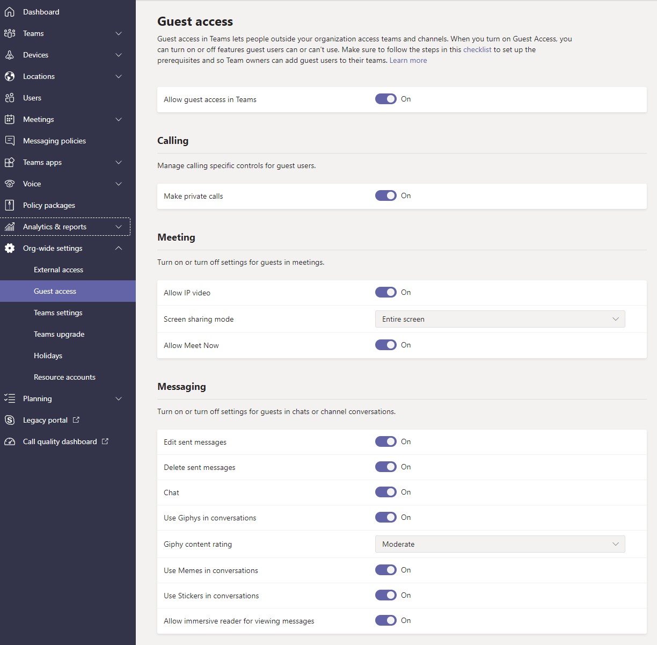Click the Messaging policies chat icon
This screenshot has height=645, width=657.
(10, 141)
